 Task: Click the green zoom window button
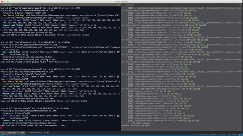(x=8, y=2)
